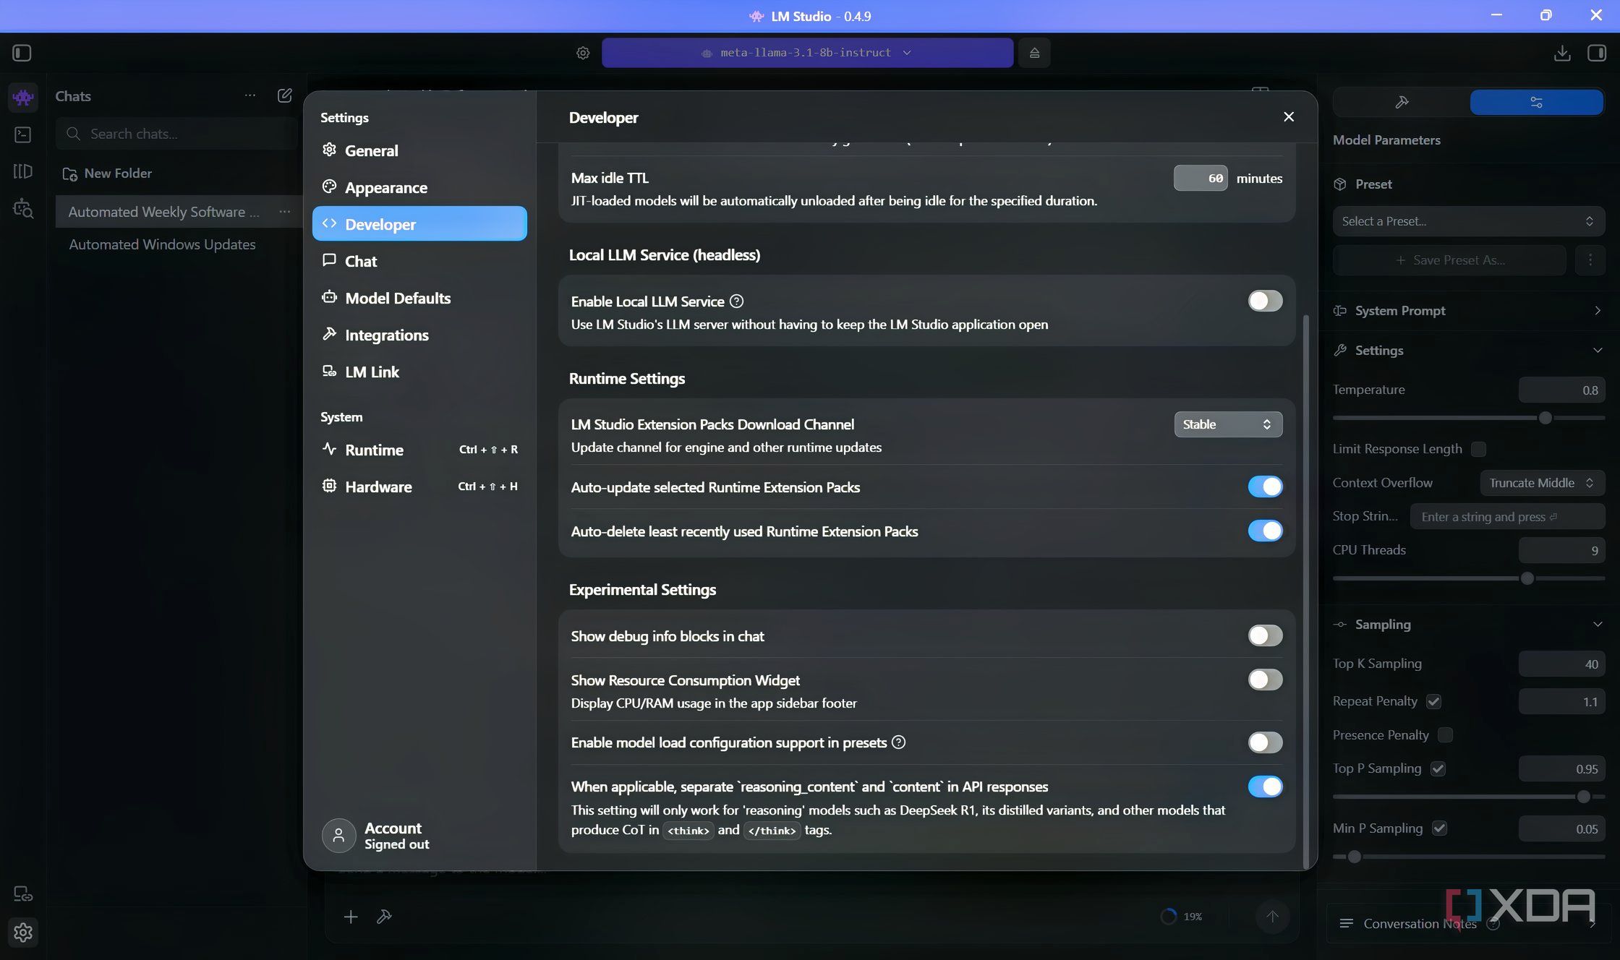Image resolution: width=1620 pixels, height=960 pixels.
Task: Open options for Automated Weekly Software chat
Action: [284, 212]
